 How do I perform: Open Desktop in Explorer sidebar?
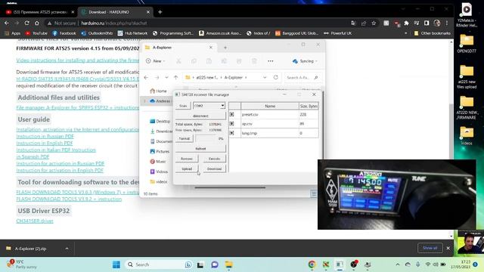pyautogui.click(x=160, y=121)
